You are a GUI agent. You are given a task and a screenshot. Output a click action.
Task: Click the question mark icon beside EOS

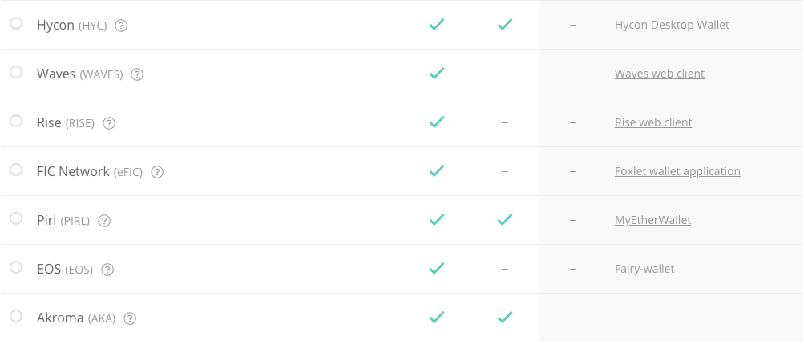point(107,270)
